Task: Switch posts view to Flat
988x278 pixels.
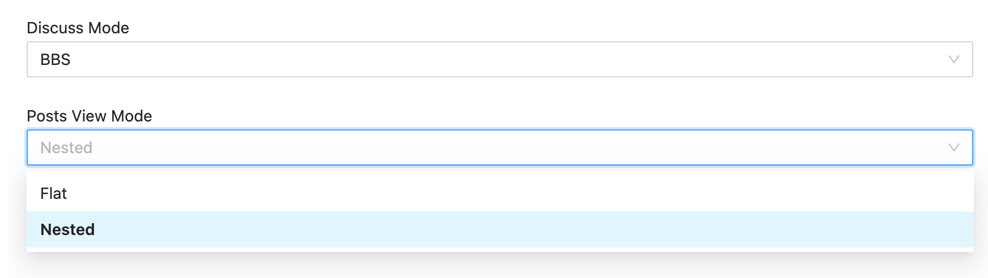Action: click(x=54, y=194)
